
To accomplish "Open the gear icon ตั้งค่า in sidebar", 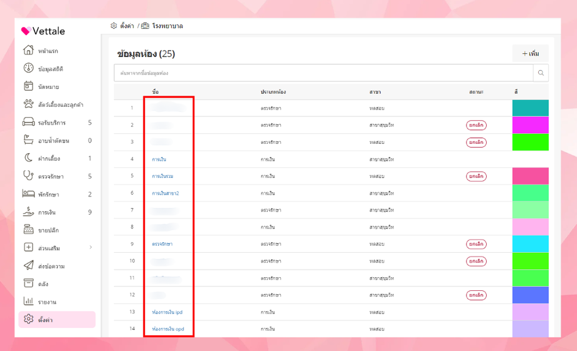I will coord(28,319).
